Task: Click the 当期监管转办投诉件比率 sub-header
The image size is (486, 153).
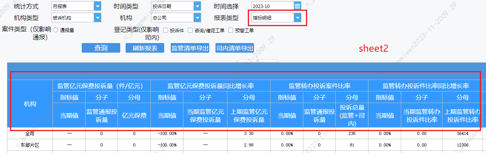Action: (421, 115)
